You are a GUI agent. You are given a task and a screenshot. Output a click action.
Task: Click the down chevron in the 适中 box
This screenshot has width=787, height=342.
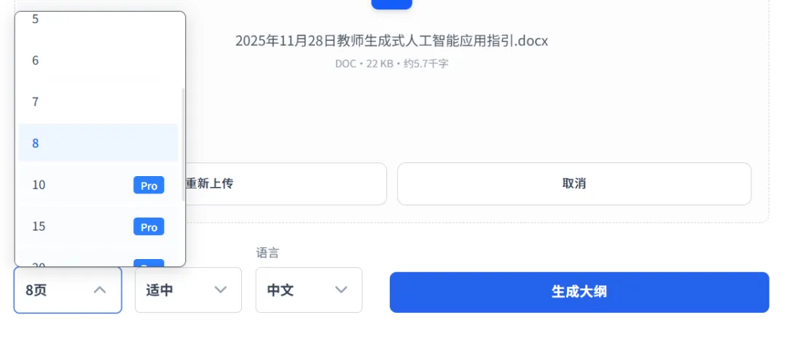[220, 290]
